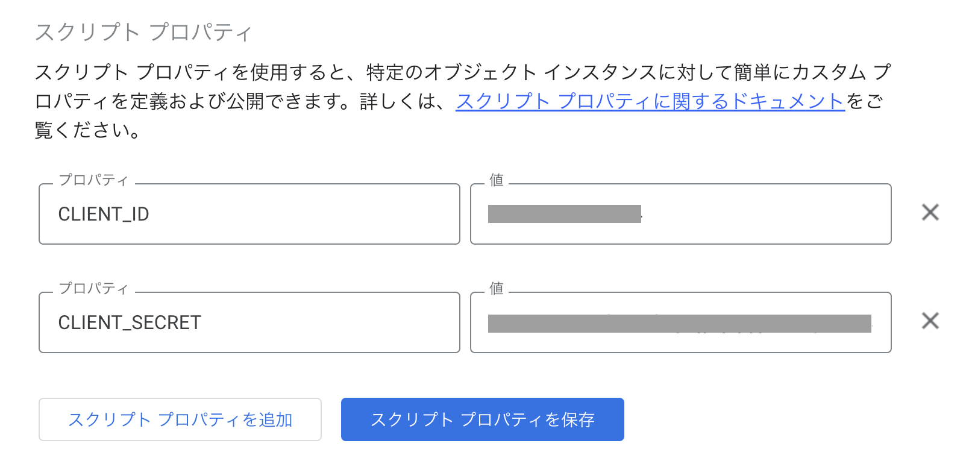Click スクリプト プロパティを追加 button
Screen dimensions: 969x452
[180, 419]
